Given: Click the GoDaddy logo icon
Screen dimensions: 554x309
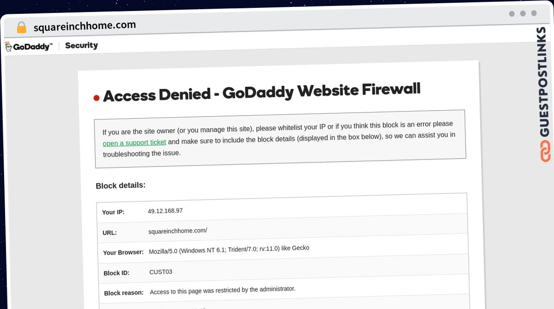Looking at the screenshot, I should 8,47.
